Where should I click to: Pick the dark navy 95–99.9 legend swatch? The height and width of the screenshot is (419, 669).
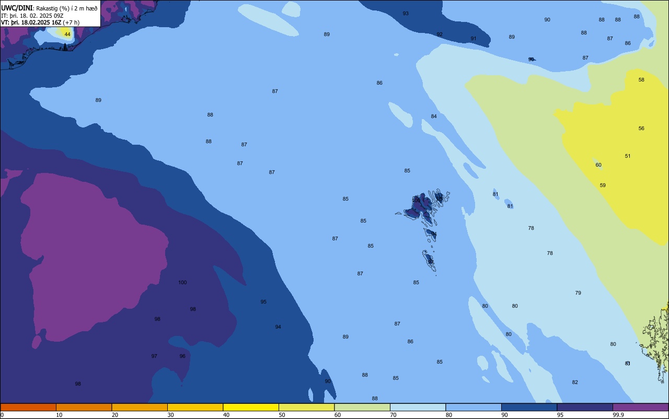tap(585, 407)
